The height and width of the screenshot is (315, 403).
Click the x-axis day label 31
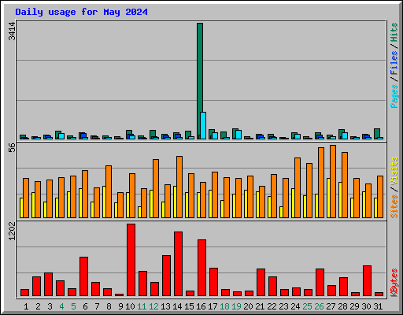[378, 306]
